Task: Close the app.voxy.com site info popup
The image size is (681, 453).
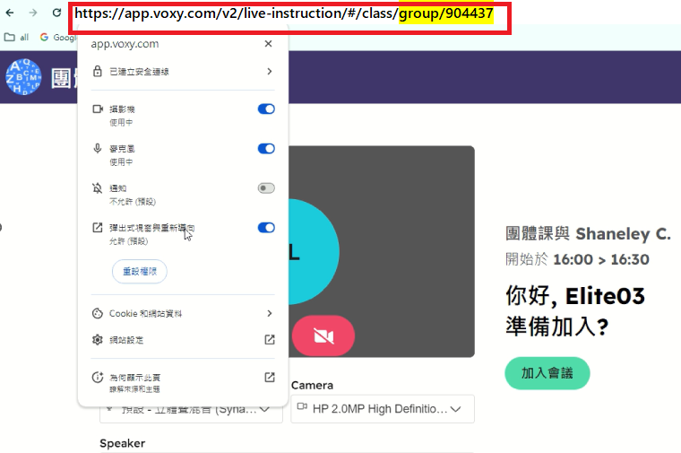Action: click(x=269, y=43)
